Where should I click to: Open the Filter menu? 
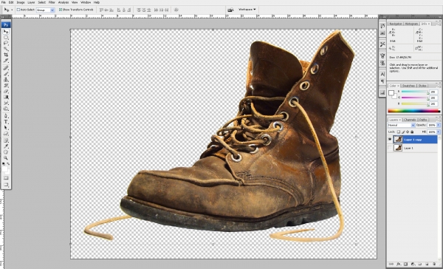pyautogui.click(x=52, y=2)
